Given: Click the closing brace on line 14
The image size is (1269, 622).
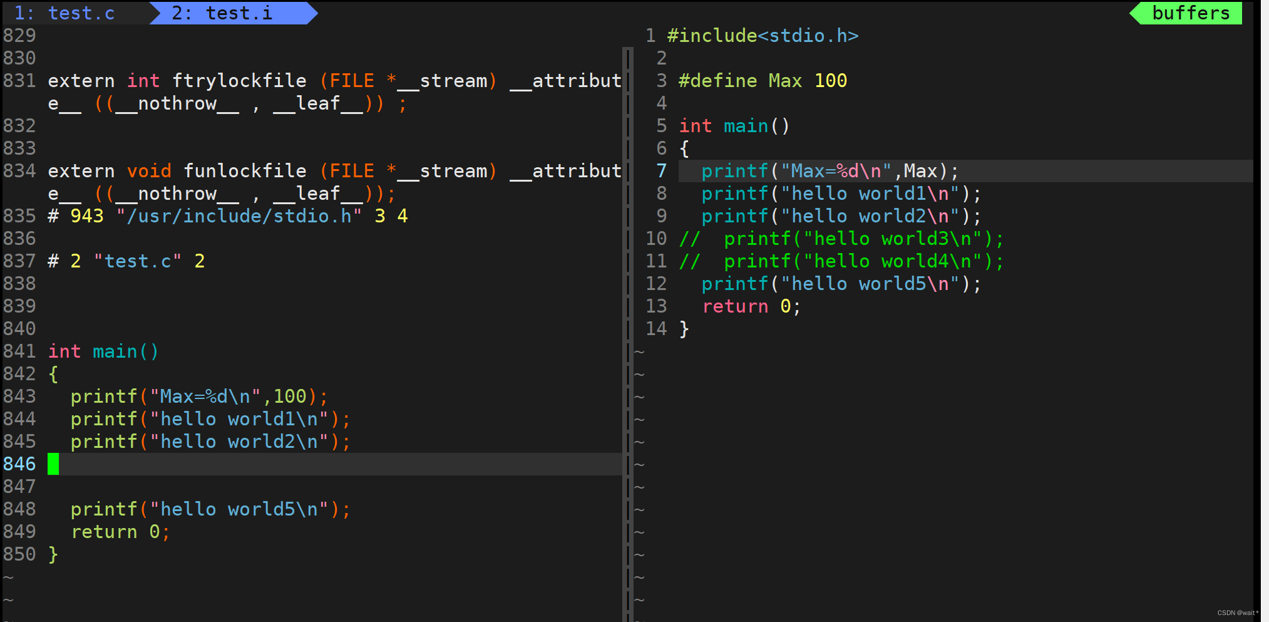Looking at the screenshot, I should 684,329.
